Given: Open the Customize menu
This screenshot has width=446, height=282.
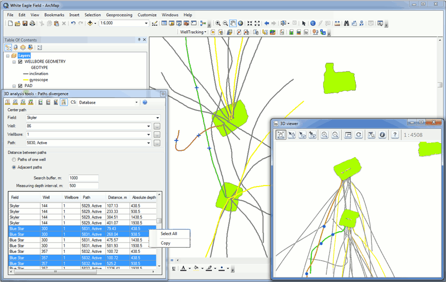Looking at the screenshot, I should [147, 15].
